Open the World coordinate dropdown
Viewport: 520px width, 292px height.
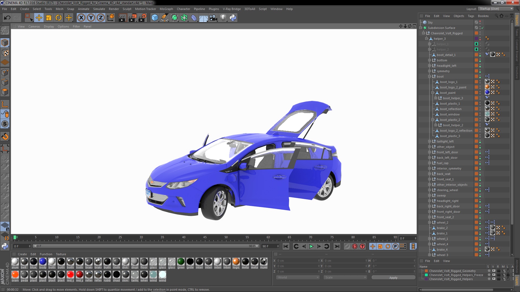coord(298,277)
